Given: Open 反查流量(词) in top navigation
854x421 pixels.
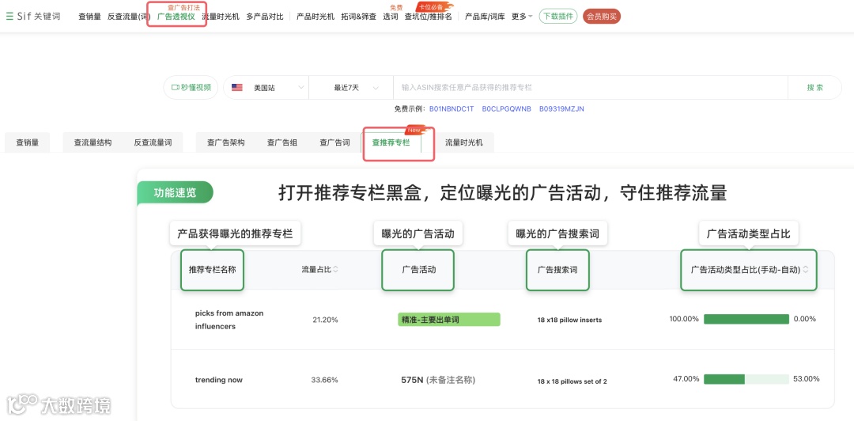Looking at the screenshot, I should 129,17.
